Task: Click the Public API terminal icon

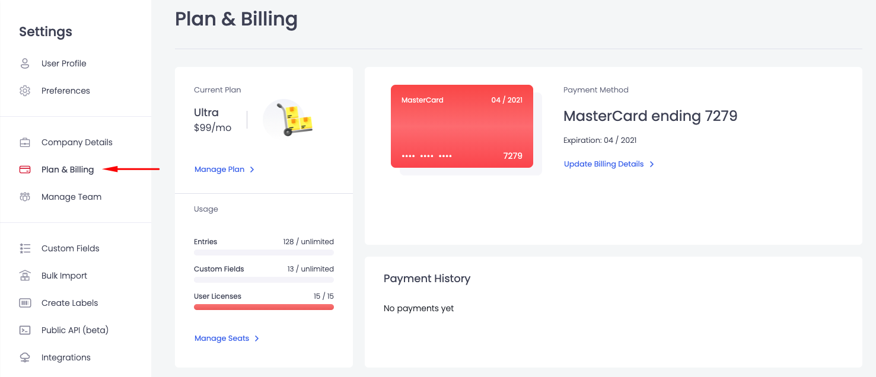Action: pos(25,330)
